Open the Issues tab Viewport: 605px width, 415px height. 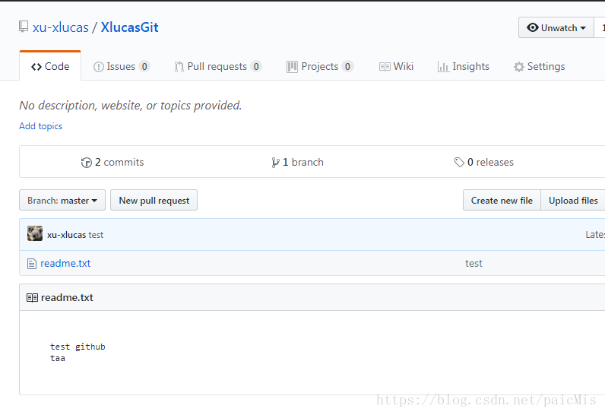(121, 66)
